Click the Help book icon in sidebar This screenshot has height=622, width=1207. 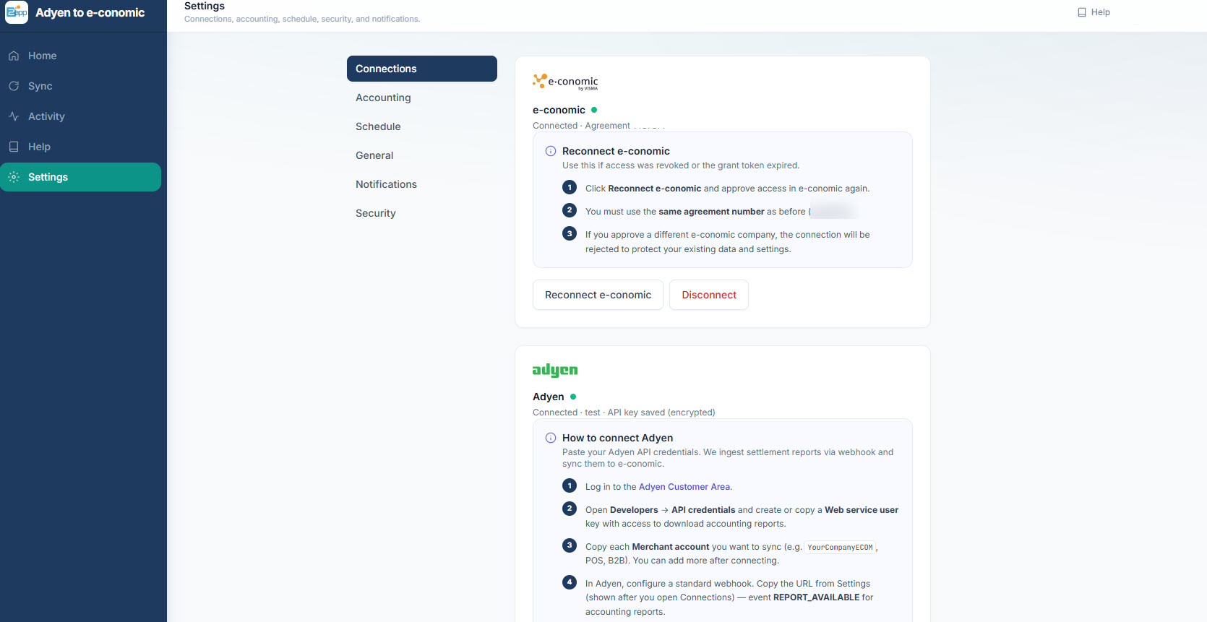click(14, 147)
